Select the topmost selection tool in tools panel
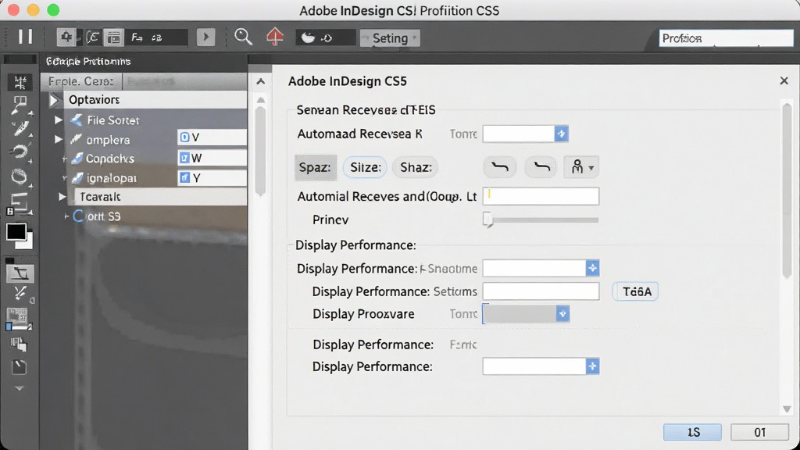This screenshot has height=450, width=800. 20,82
